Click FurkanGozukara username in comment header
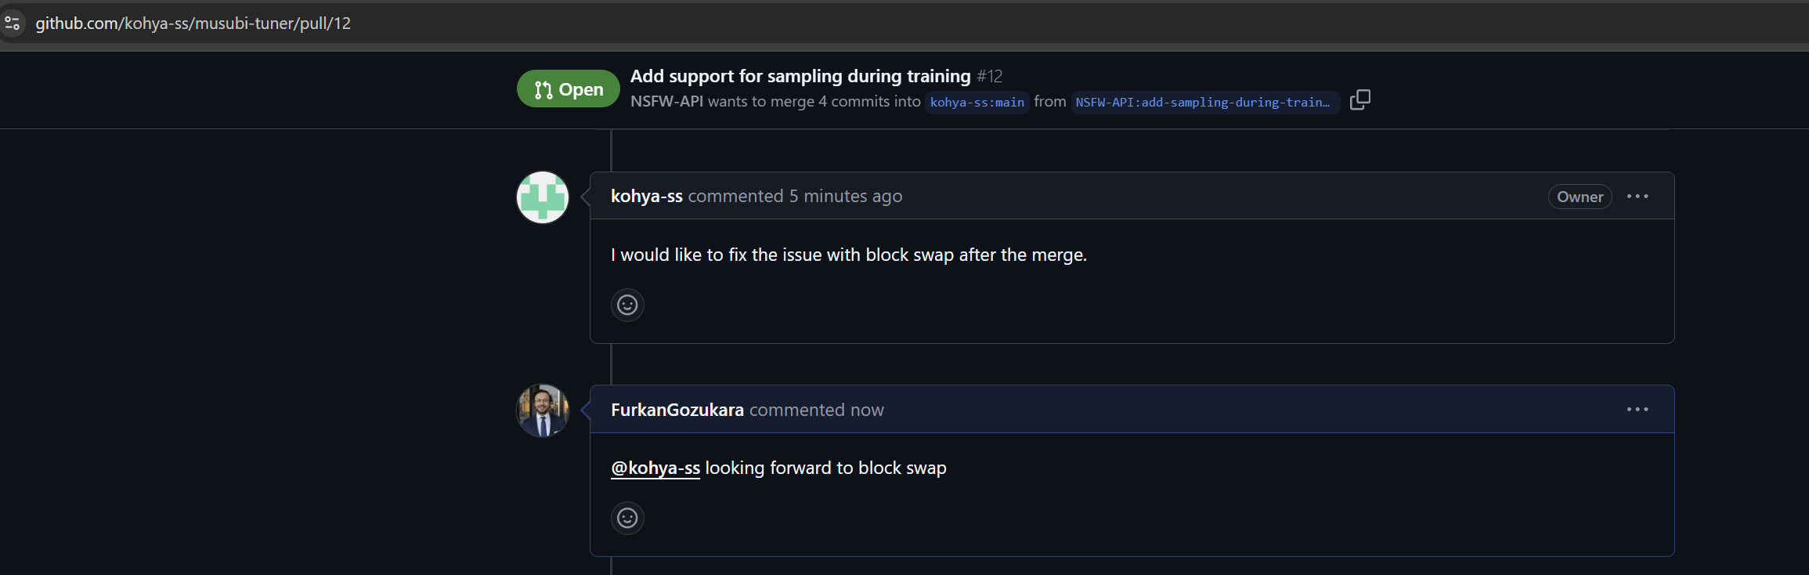The image size is (1809, 575). (x=677, y=410)
